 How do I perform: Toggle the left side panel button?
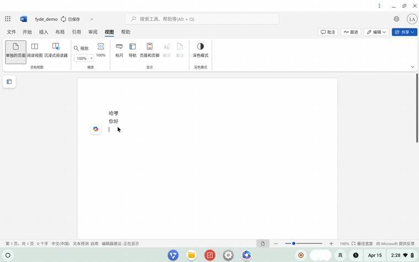tap(9, 82)
